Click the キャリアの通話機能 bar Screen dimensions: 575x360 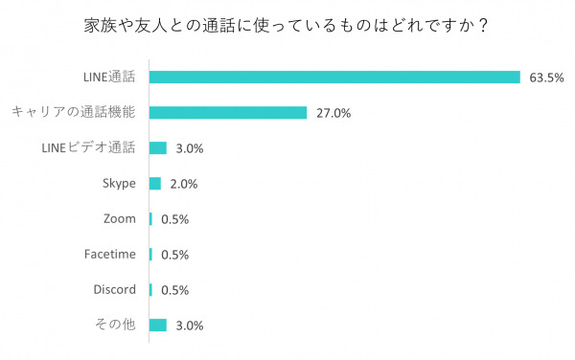tap(228, 113)
